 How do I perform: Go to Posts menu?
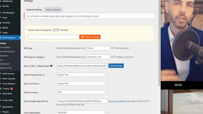click(5, 18)
